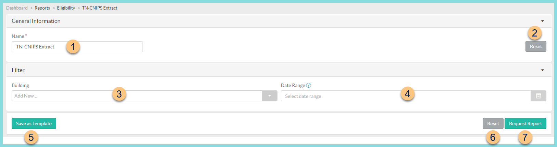Open the date range calendar picker

coord(539,96)
